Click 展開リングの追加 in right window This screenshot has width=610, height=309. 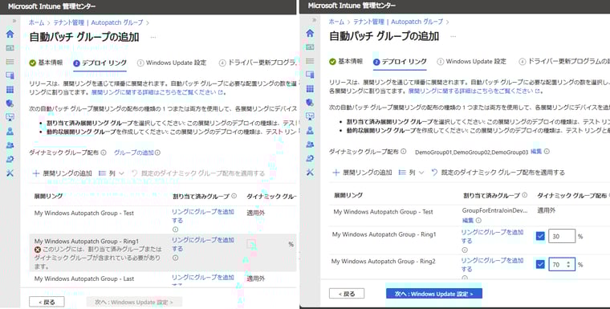pos(362,173)
